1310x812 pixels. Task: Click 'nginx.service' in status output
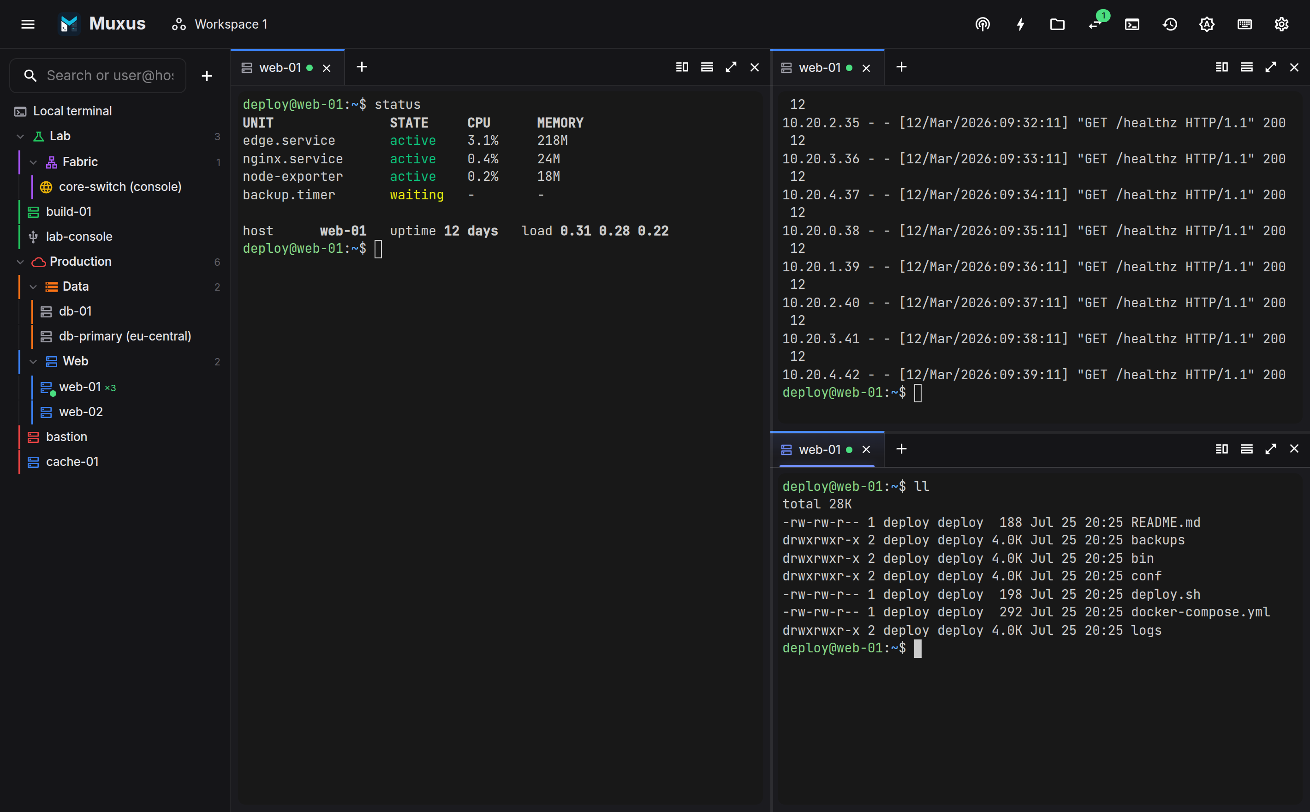[292, 159]
